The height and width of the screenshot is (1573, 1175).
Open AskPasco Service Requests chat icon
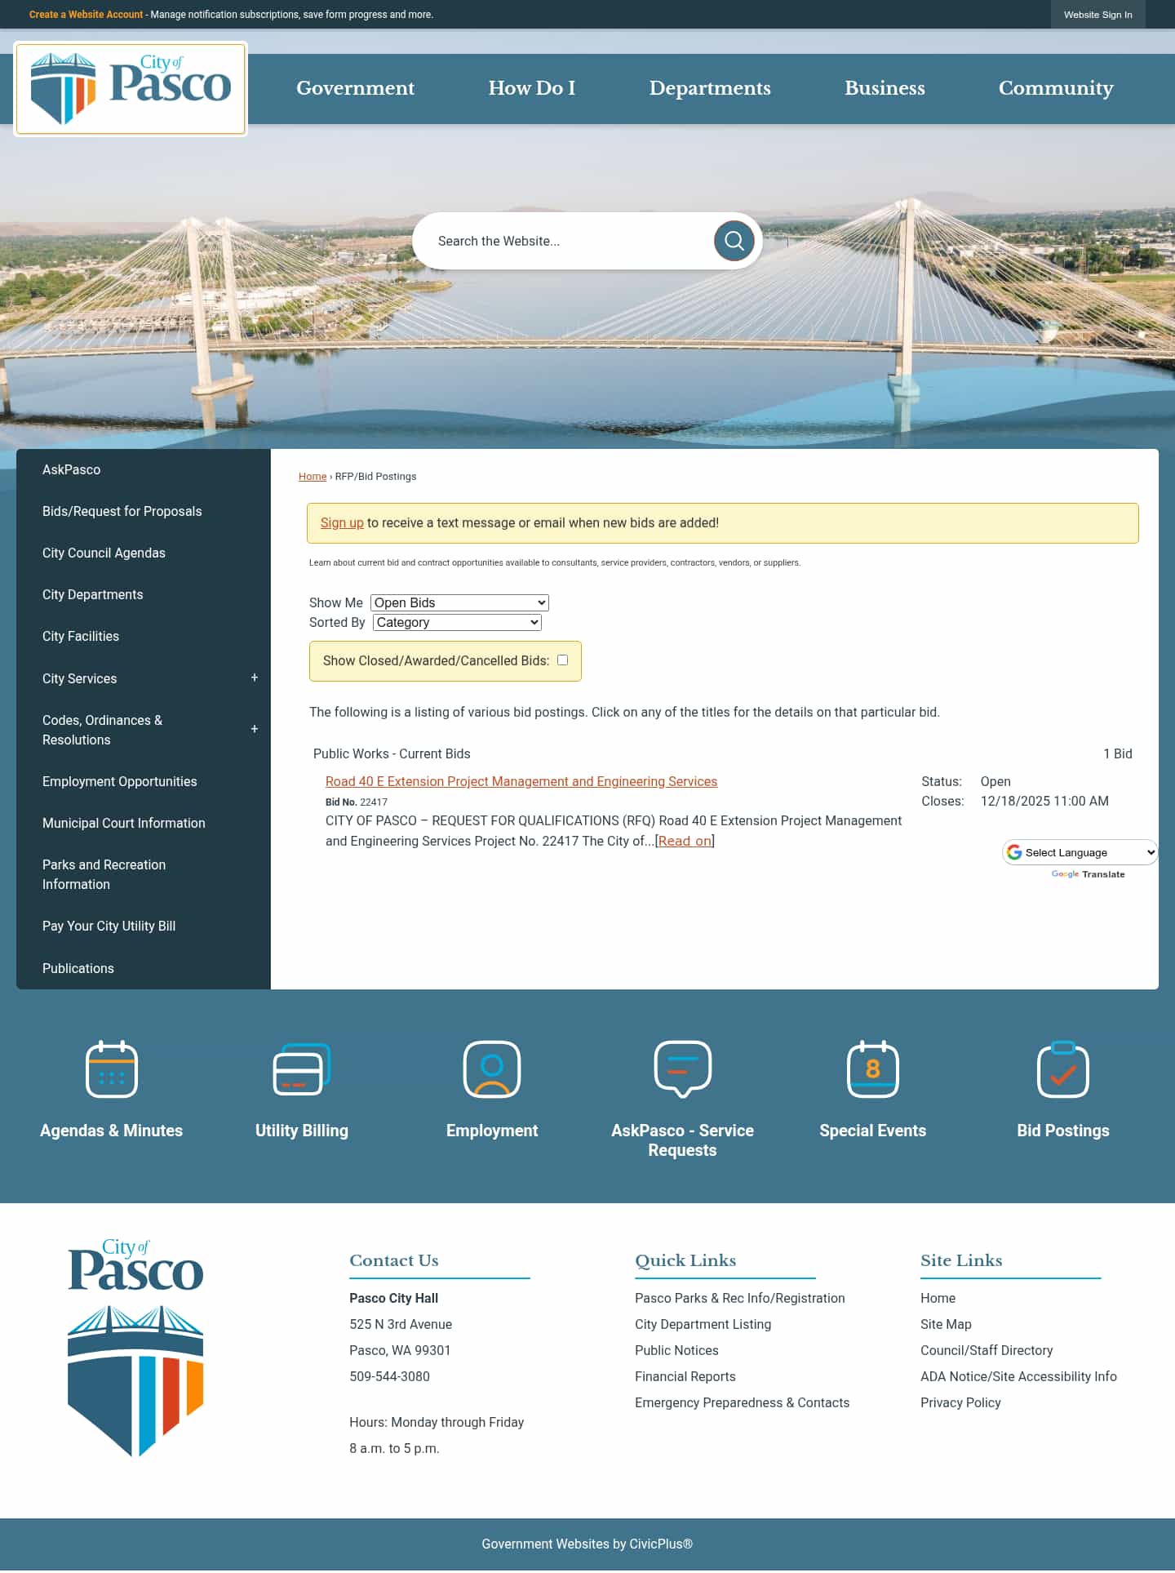[683, 1069]
